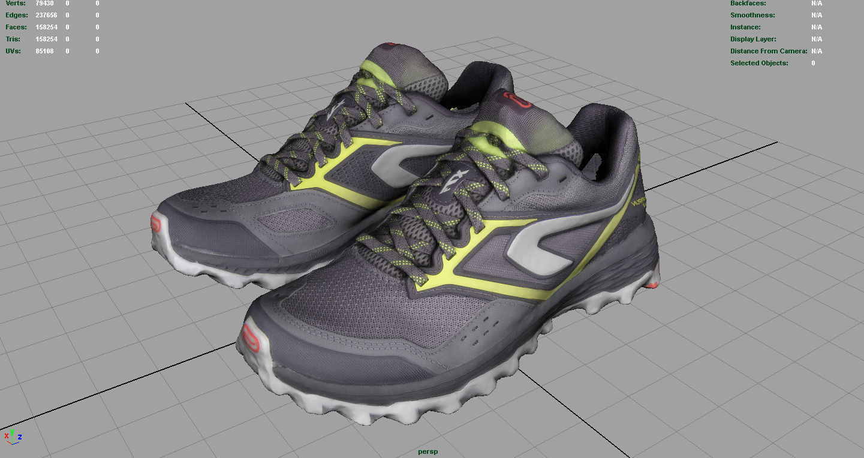Click the N/A value beside Distance From Camera
The width and height of the screenshot is (864, 458).
coord(817,51)
